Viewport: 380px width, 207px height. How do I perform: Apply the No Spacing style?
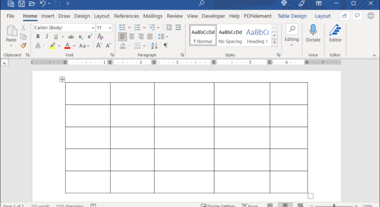(230, 35)
